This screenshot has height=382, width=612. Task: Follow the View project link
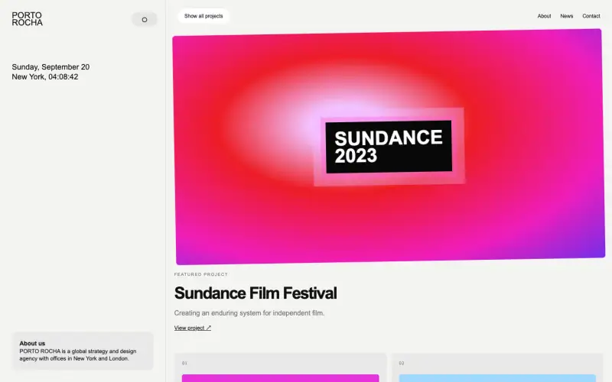pyautogui.click(x=193, y=328)
